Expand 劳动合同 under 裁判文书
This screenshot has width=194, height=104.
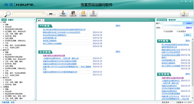tap(3, 80)
